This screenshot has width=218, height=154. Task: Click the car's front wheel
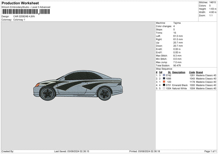click(x=49, y=94)
